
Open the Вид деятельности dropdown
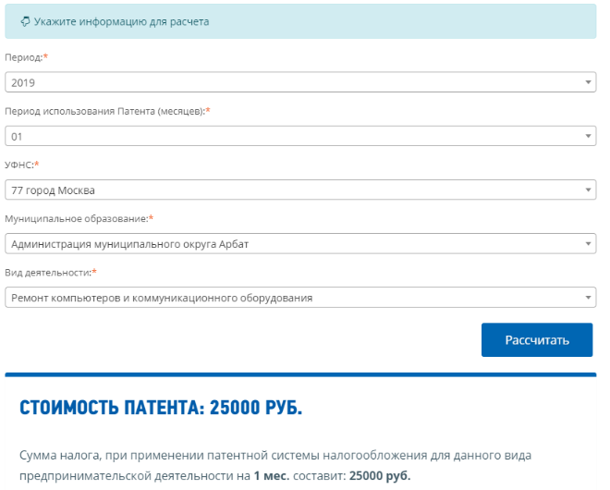click(300, 298)
